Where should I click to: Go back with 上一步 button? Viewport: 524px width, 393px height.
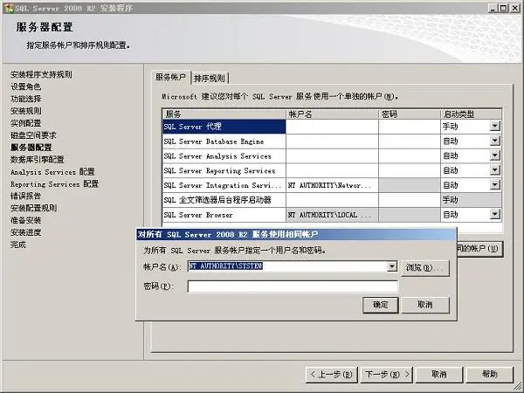pos(332,375)
